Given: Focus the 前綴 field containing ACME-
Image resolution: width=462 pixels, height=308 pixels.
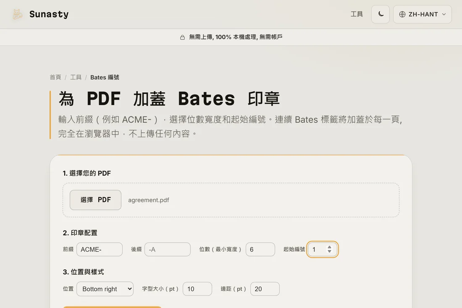Looking at the screenshot, I should (x=100, y=249).
